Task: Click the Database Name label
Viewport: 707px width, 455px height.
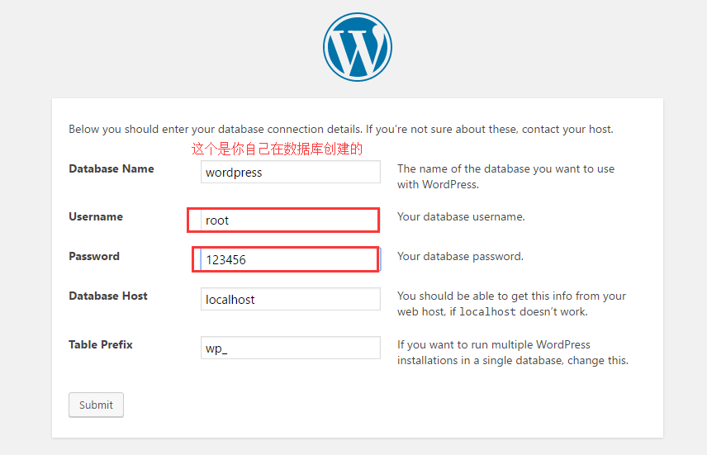Action: 112,168
